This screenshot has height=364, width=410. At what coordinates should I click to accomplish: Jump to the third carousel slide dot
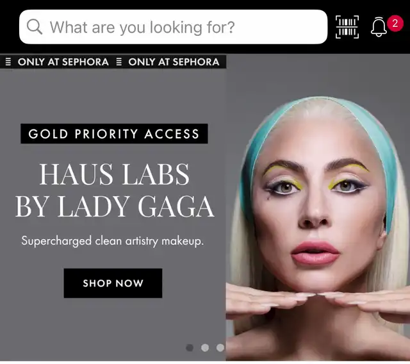pos(220,347)
